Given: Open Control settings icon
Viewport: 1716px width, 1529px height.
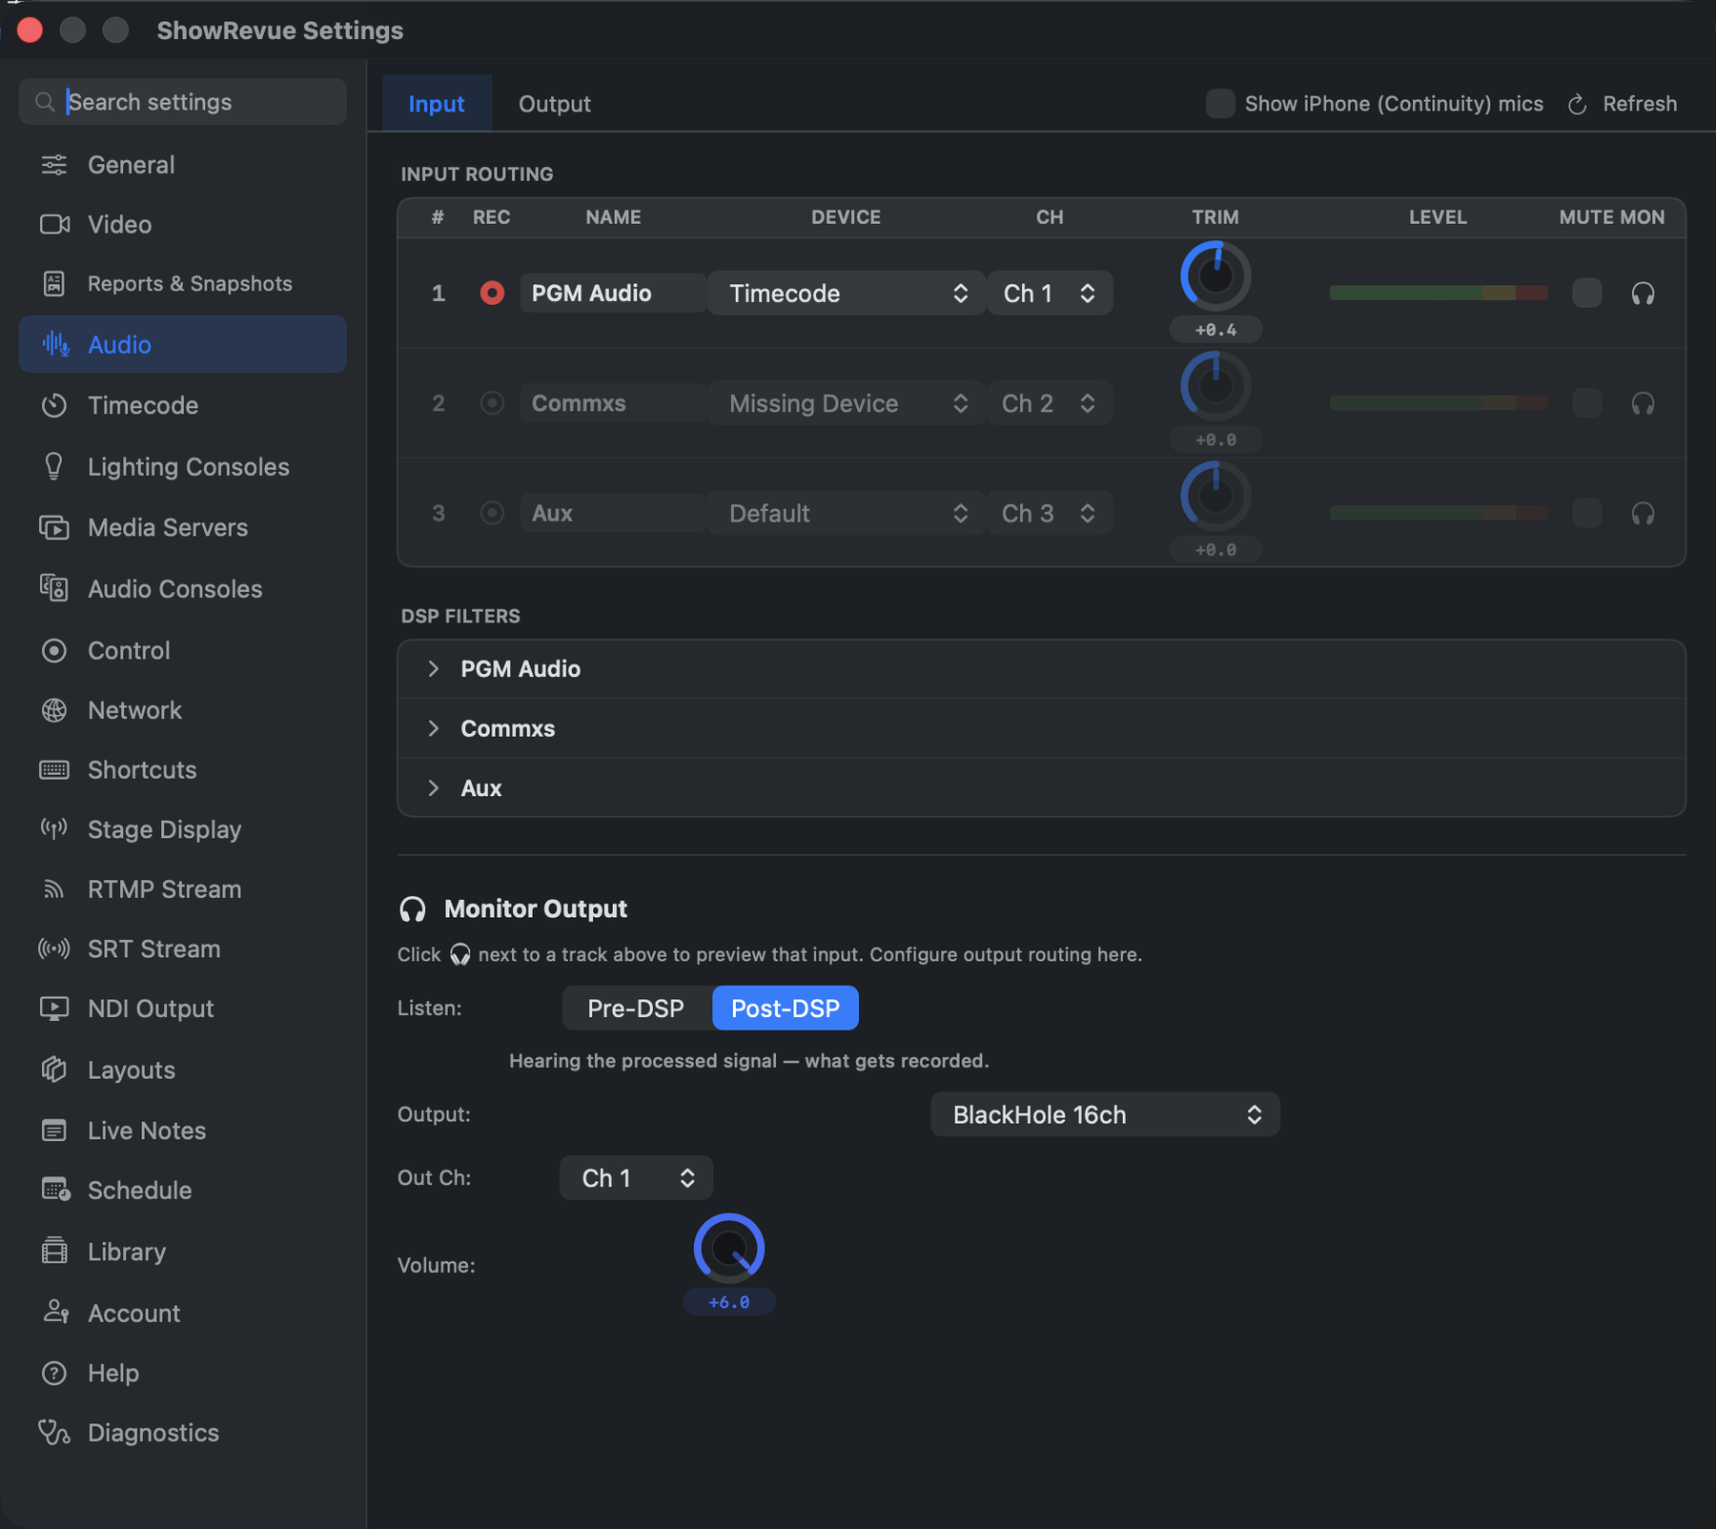Looking at the screenshot, I should (54, 650).
